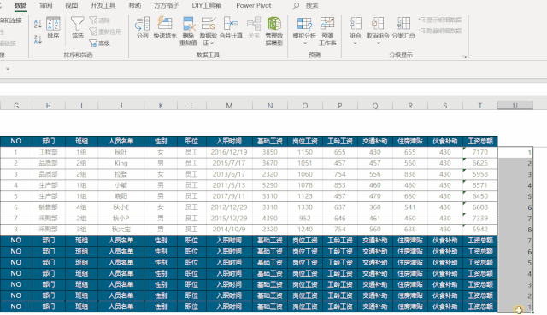Select column header J
This screenshot has height=315, width=547.
[x=121, y=106]
